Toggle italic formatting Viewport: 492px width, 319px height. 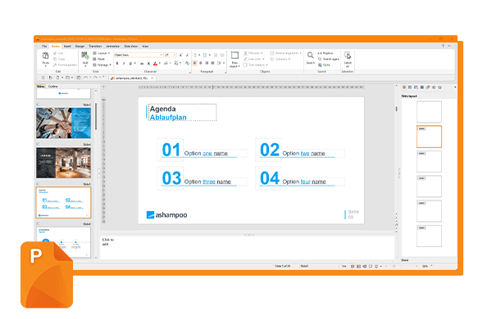(124, 63)
